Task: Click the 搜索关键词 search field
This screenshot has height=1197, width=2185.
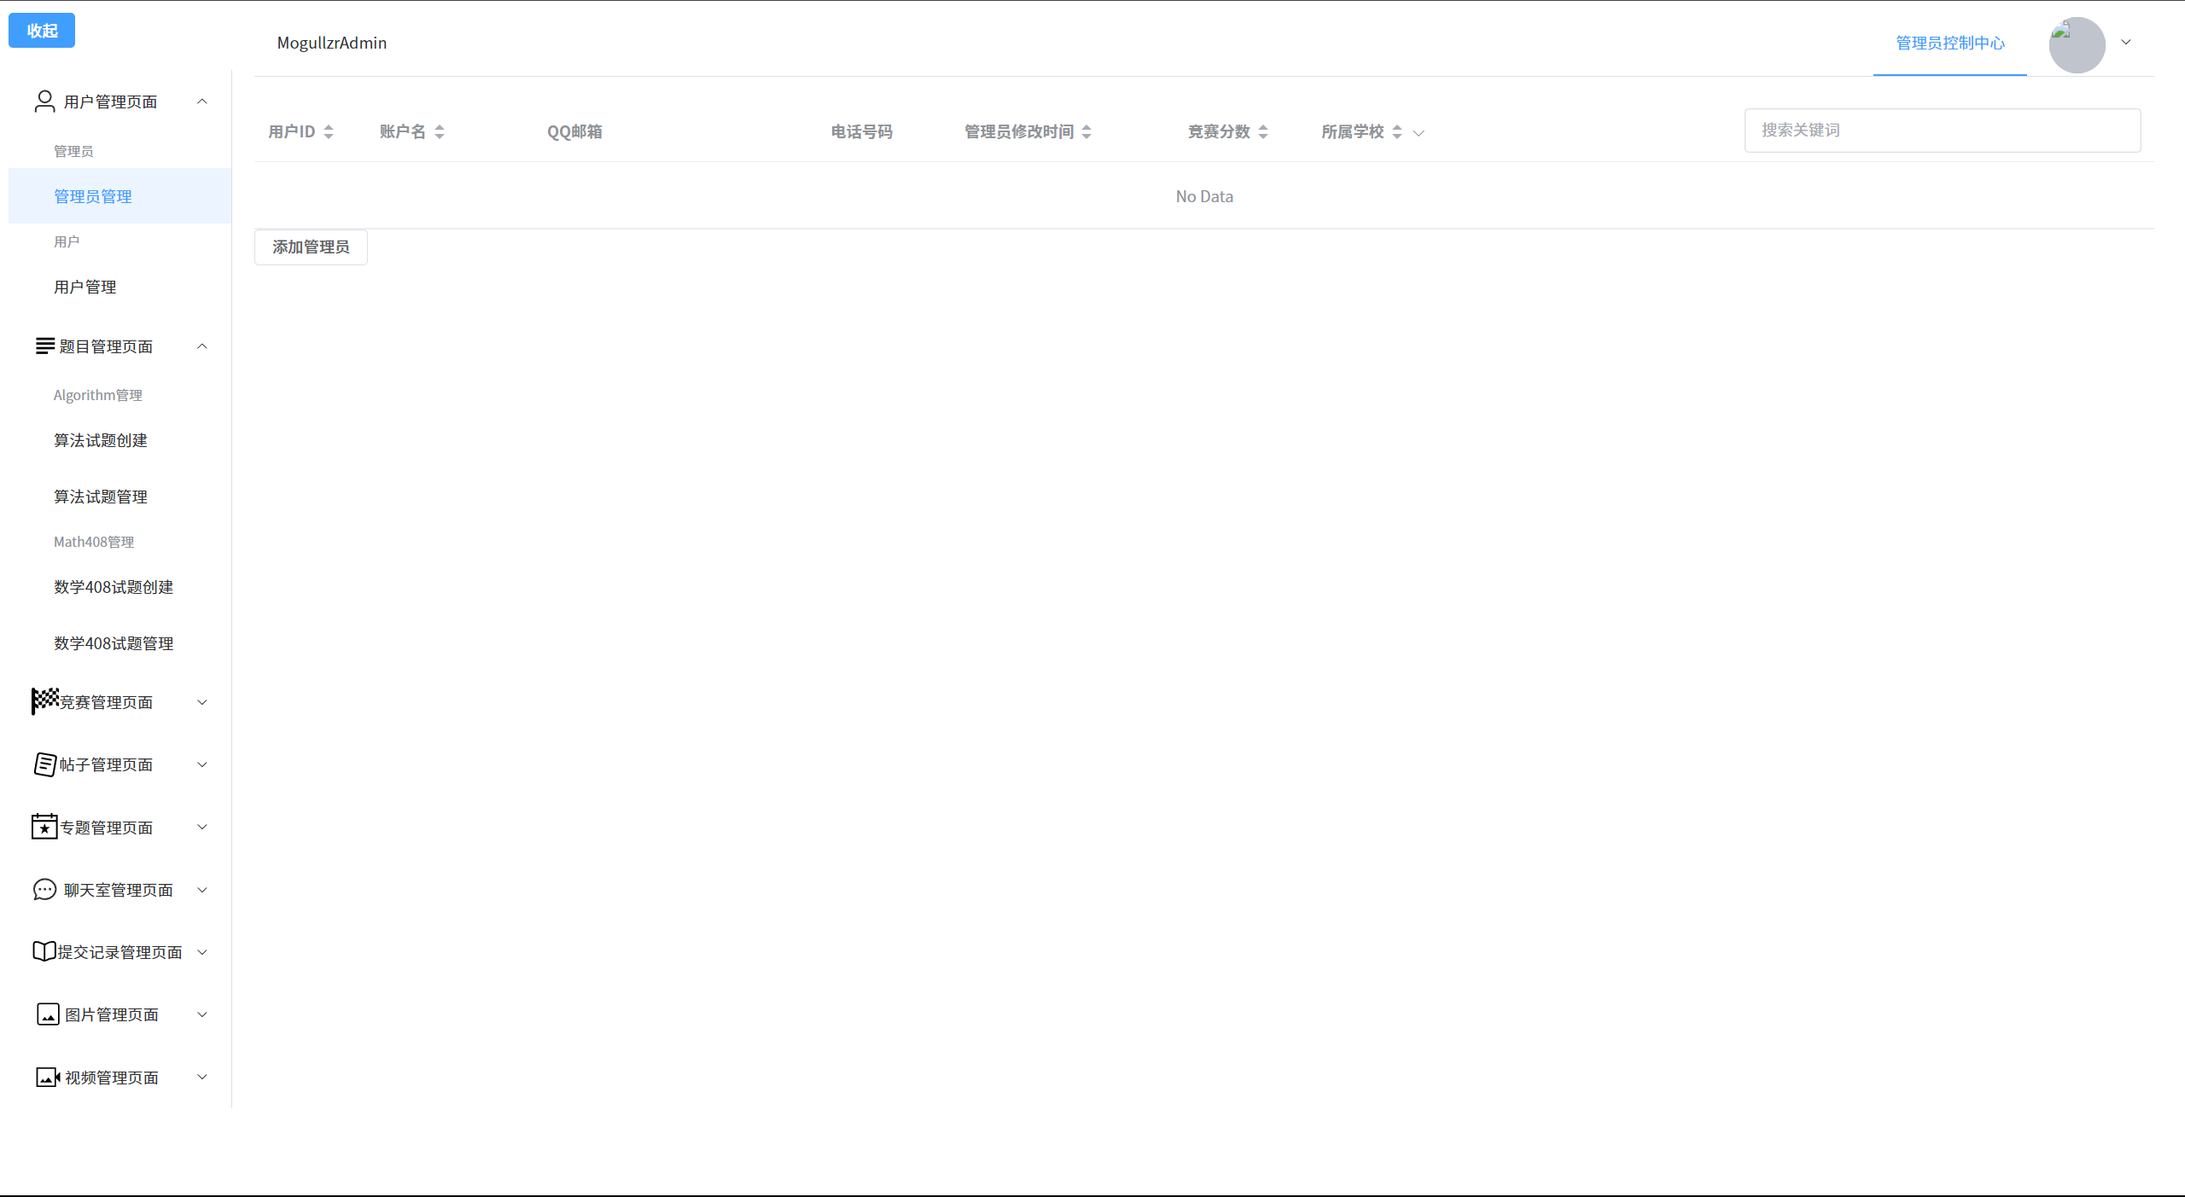Action: point(1942,131)
